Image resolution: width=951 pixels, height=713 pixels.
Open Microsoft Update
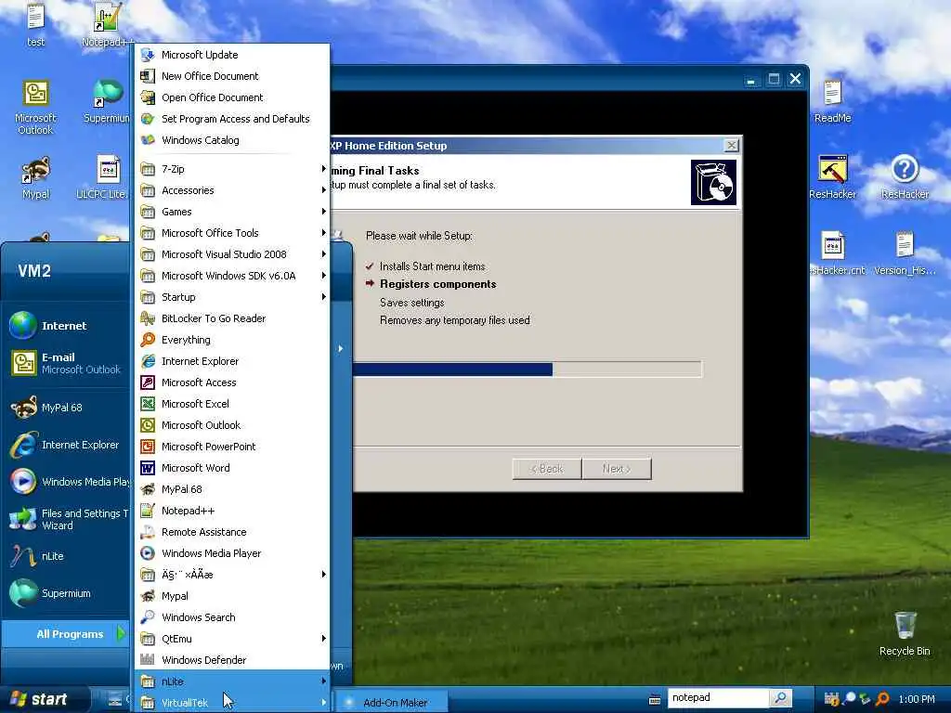(x=232, y=55)
